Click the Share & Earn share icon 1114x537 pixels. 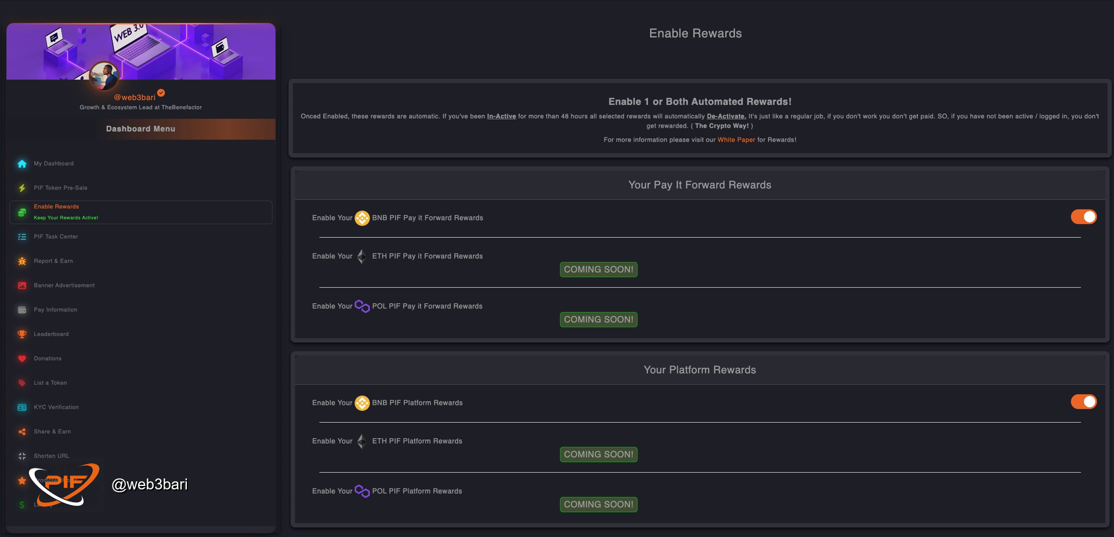(x=22, y=431)
